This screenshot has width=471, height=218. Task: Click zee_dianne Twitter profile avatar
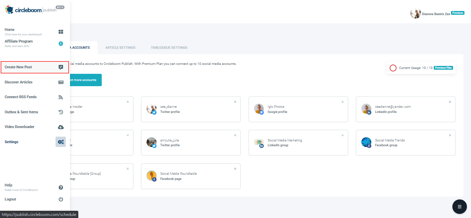(x=151, y=109)
